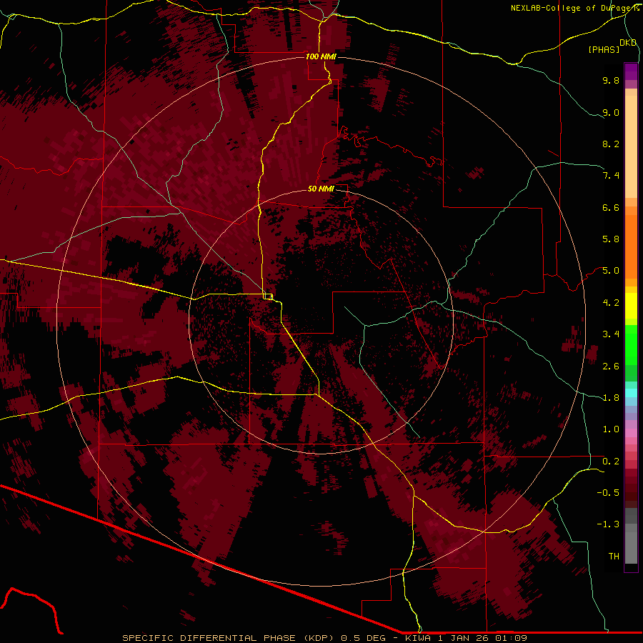The width and height of the screenshot is (643, 643).
Task: Click the '7.4' legend value
Action: [x=611, y=176]
